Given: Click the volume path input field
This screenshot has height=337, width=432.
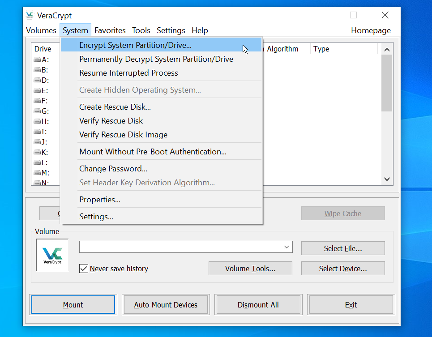Looking at the screenshot, I should pyautogui.click(x=180, y=247).
